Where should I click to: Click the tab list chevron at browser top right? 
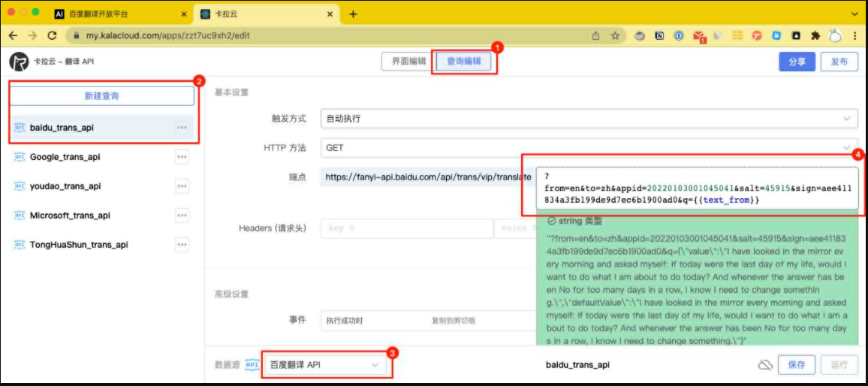click(x=854, y=14)
